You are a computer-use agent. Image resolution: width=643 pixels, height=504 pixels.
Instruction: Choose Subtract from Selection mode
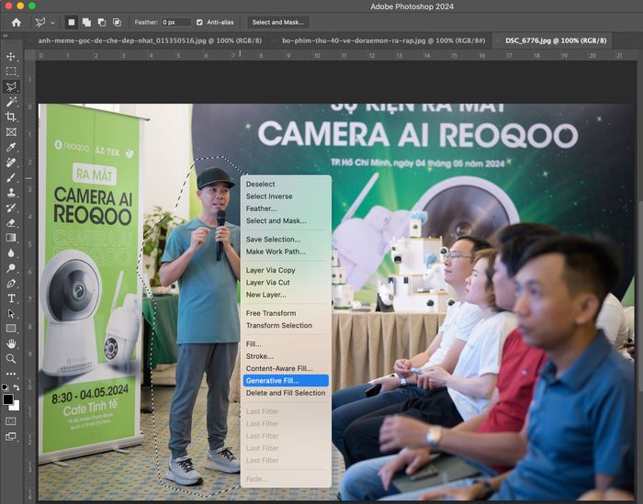102,22
